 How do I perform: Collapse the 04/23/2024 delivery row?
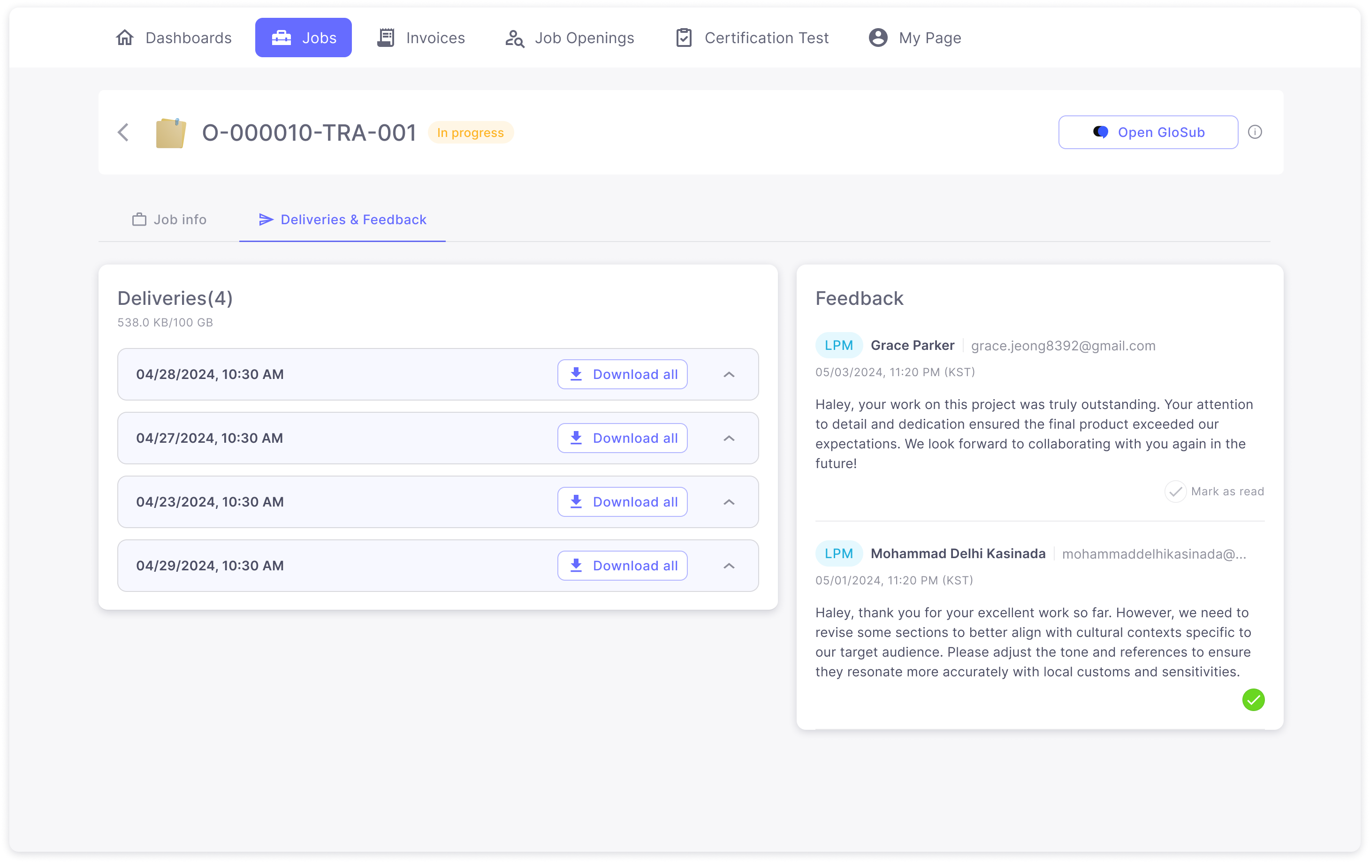[x=729, y=502]
